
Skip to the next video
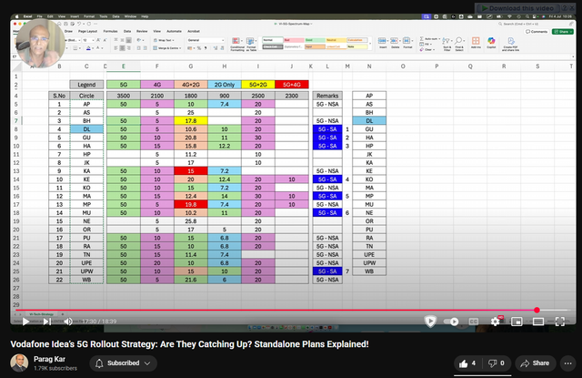[x=46, y=322]
